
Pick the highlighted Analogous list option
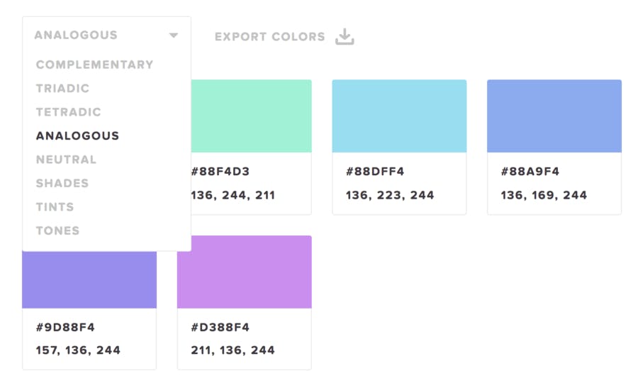78,135
